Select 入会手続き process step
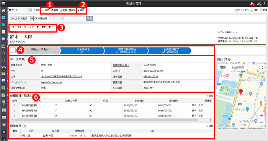 [82, 51]
